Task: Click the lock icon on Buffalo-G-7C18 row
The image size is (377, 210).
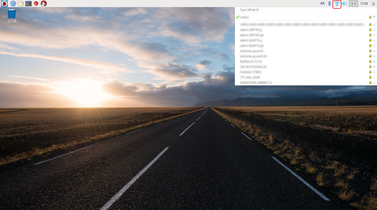Action: pos(370,61)
